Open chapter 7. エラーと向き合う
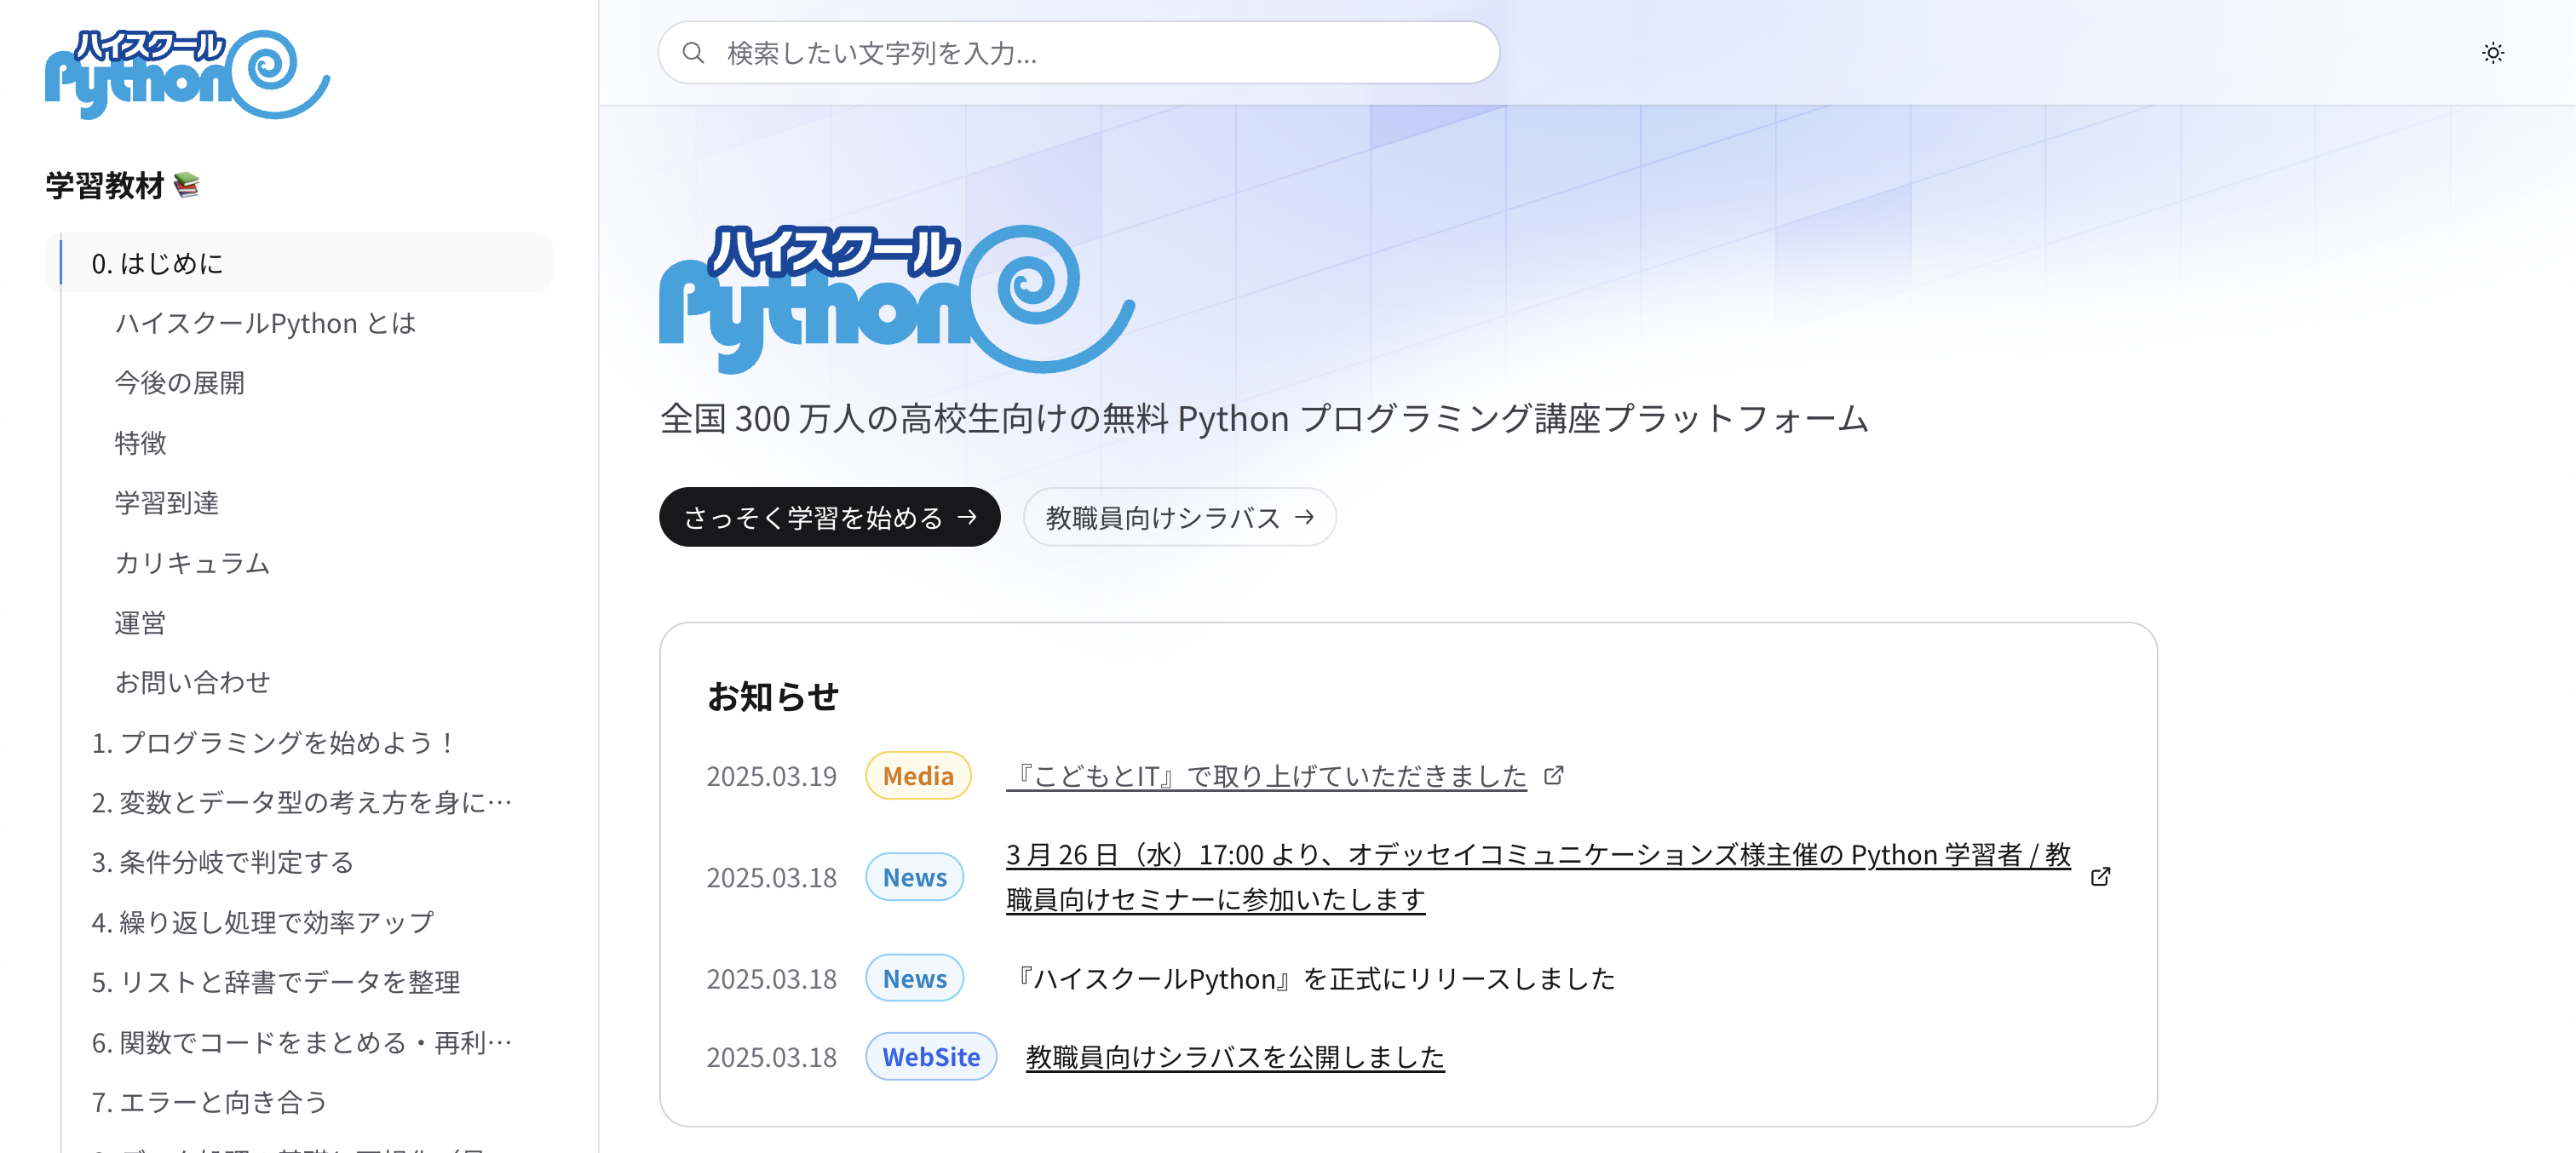 coord(209,1102)
